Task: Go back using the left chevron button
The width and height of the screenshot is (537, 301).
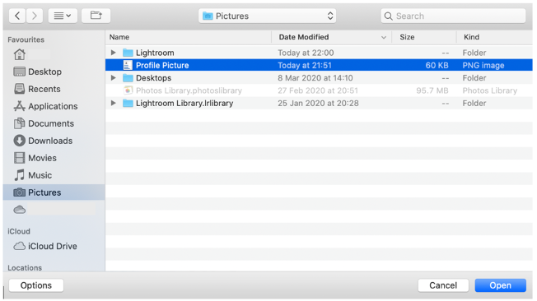Action: [17, 16]
